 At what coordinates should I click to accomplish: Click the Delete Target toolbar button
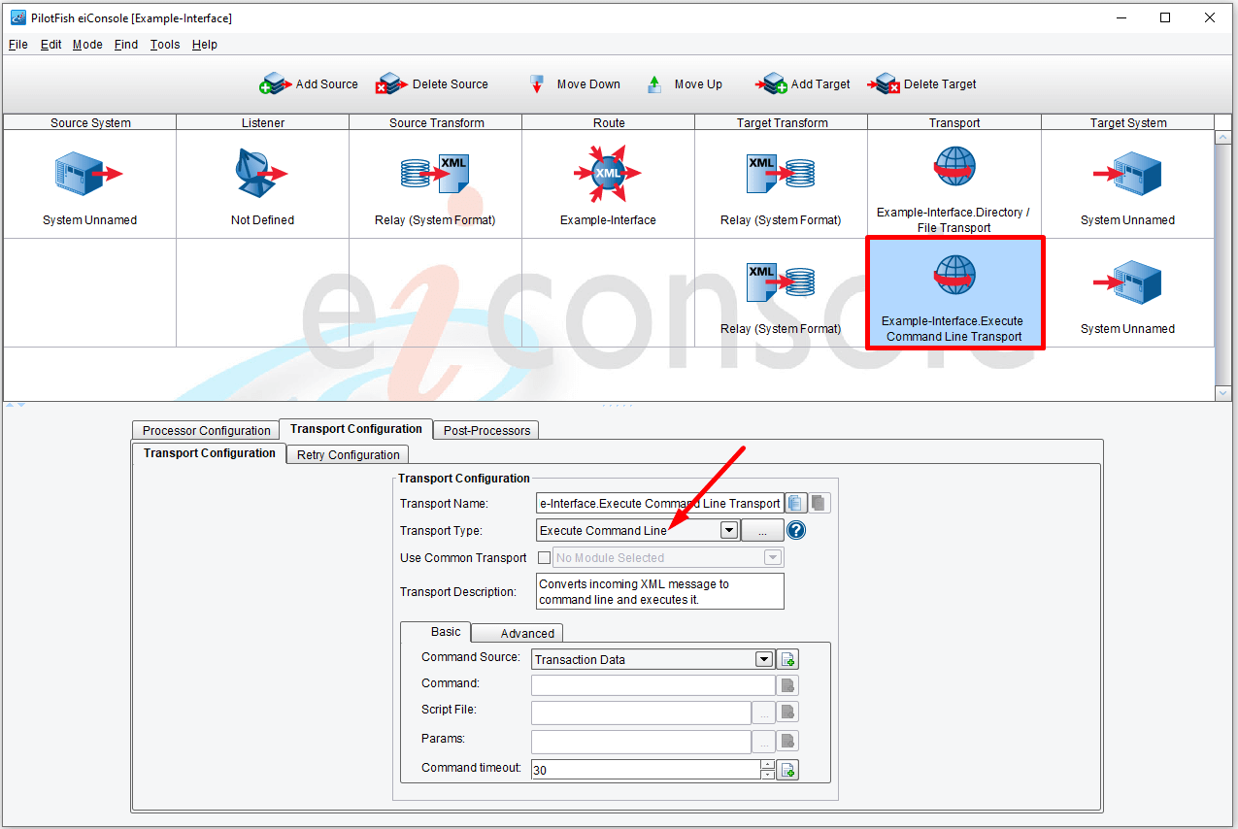click(923, 84)
